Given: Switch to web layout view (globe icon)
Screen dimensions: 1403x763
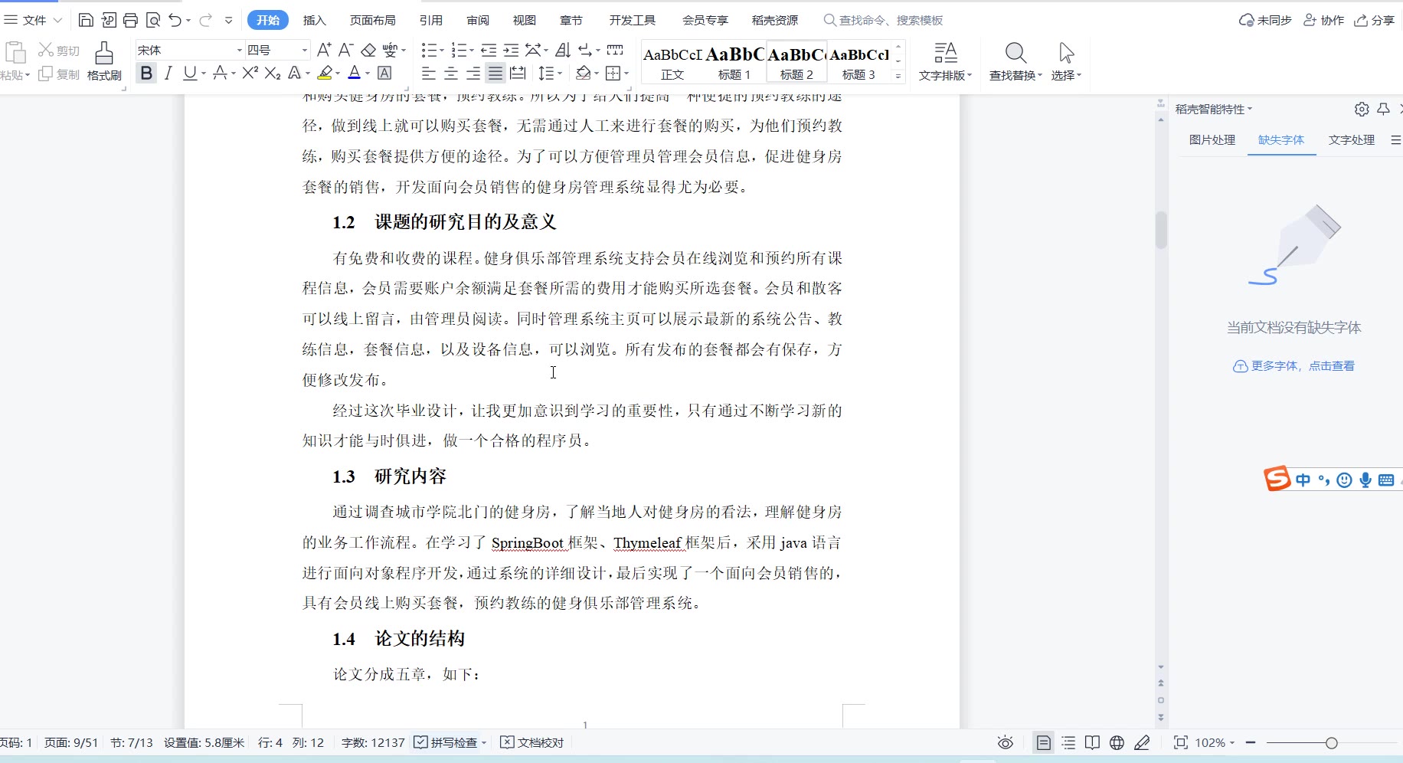Looking at the screenshot, I should (x=1117, y=742).
